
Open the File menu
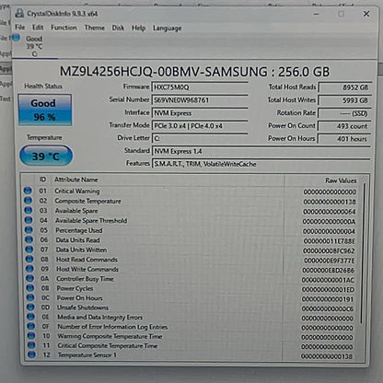click(19, 28)
